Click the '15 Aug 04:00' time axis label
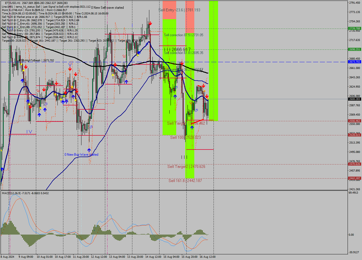Viewport: 362px width, 260px height. tap(171, 257)
